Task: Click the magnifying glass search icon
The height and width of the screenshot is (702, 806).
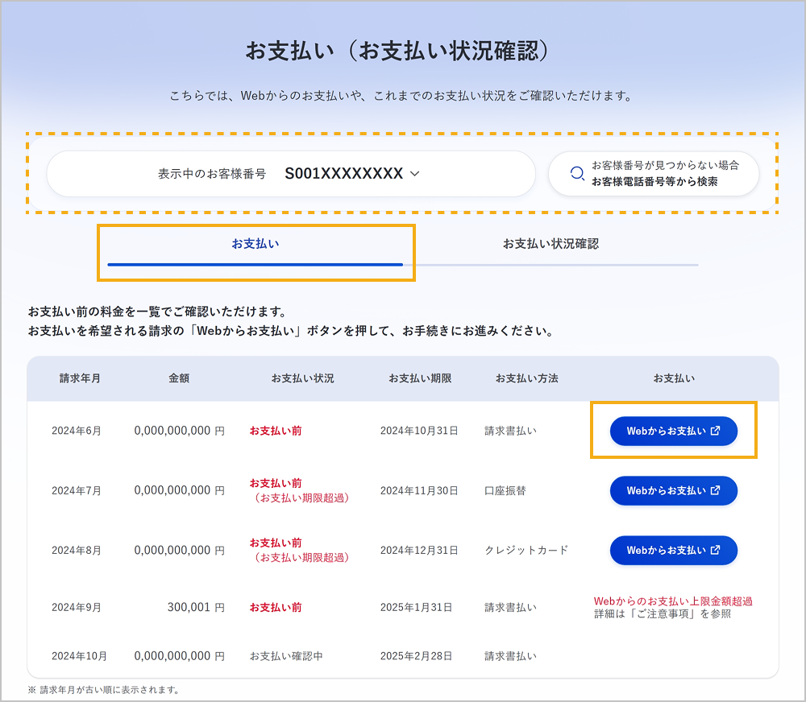Action: tap(577, 174)
